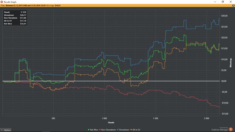This screenshot has height=132, width=235.
Task: Click the $0,00 y-axis tick label
Action: [x=224, y=81]
